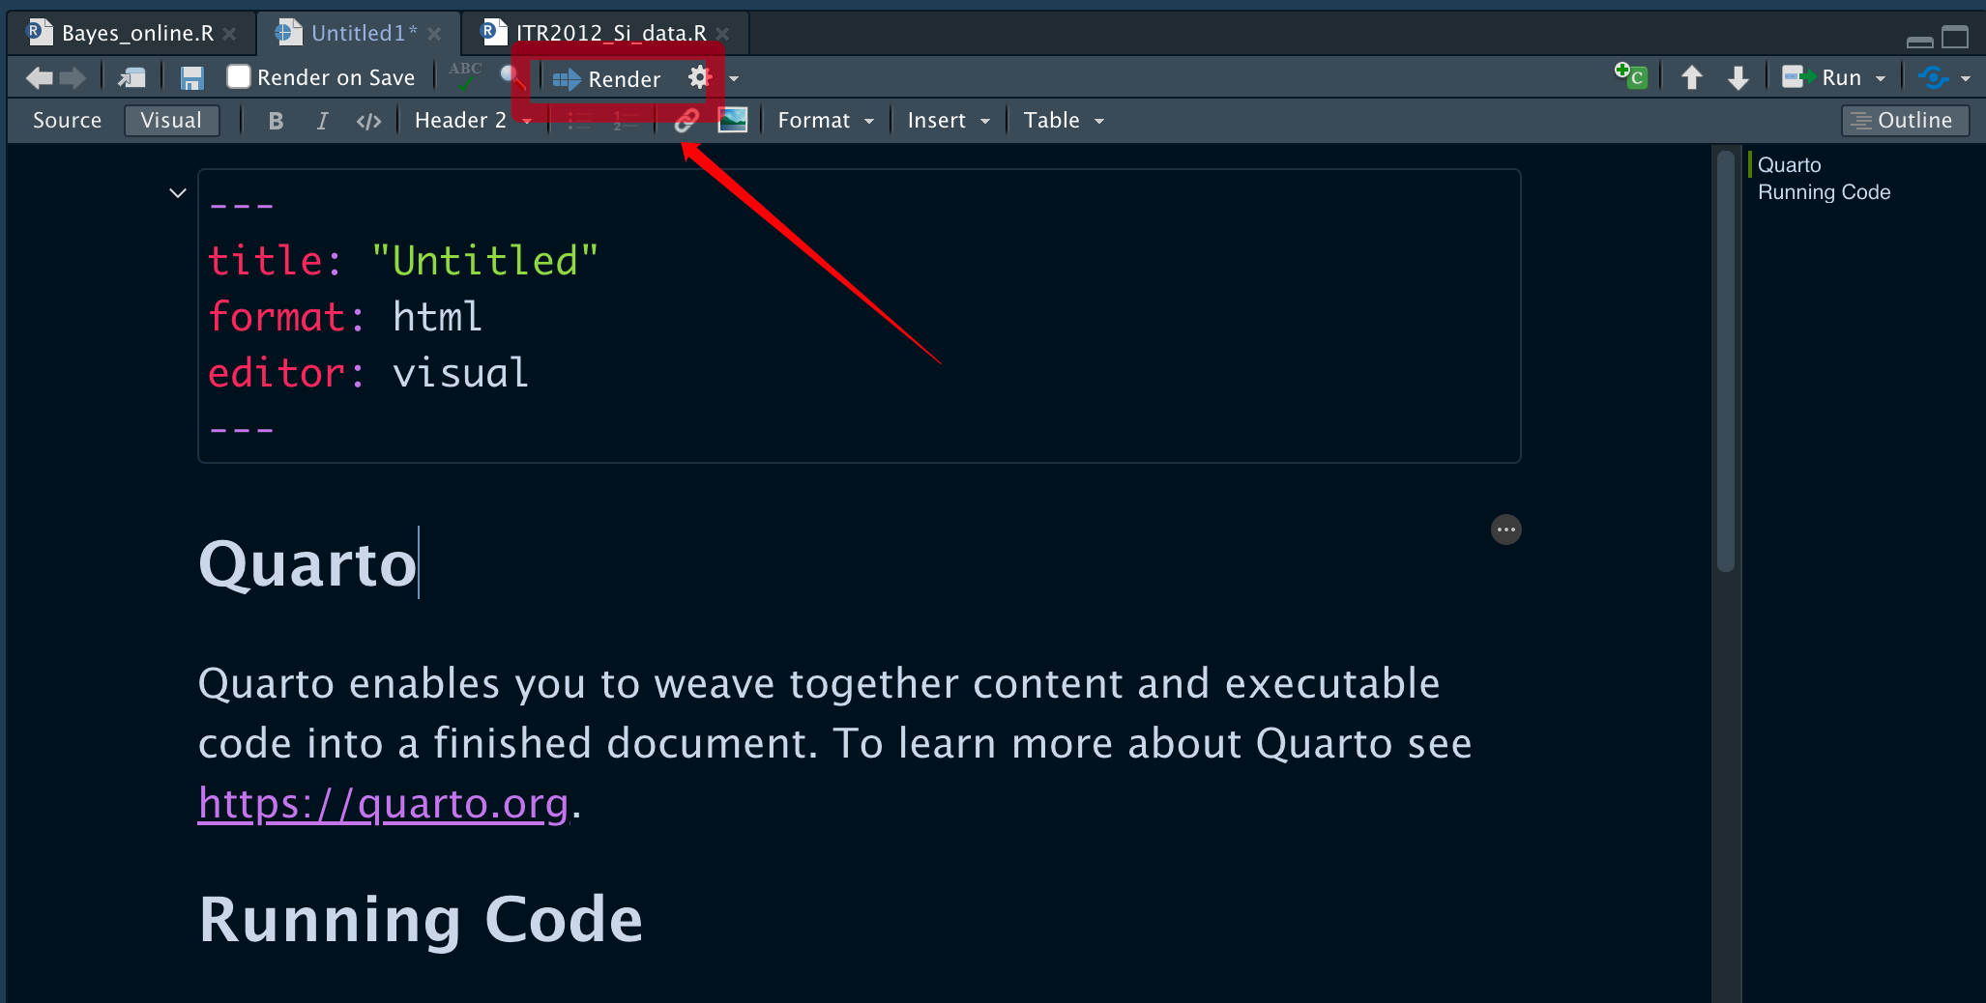Save the current document
This screenshot has width=1986, height=1003.
pos(192,78)
